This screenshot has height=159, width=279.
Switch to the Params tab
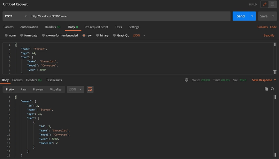point(8,27)
